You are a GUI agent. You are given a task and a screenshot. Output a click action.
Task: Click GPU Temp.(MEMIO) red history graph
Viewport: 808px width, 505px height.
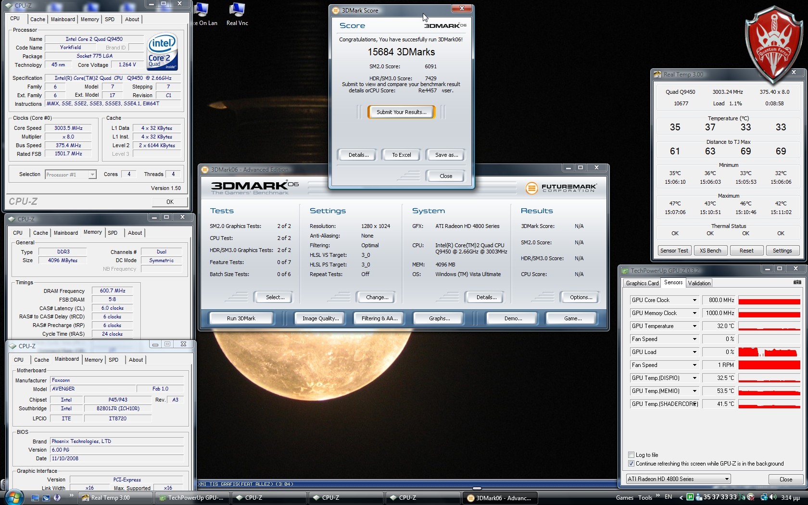(x=769, y=391)
